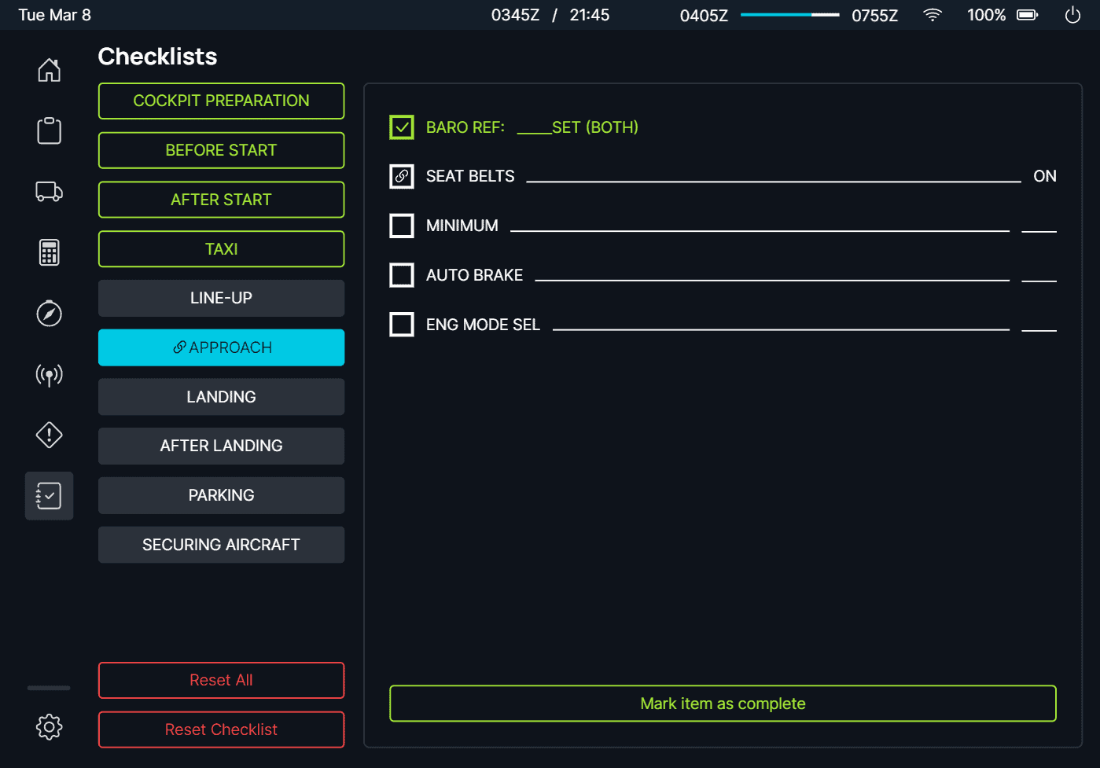
Task: Open radio communications via the antenna icon
Action: tap(49, 374)
